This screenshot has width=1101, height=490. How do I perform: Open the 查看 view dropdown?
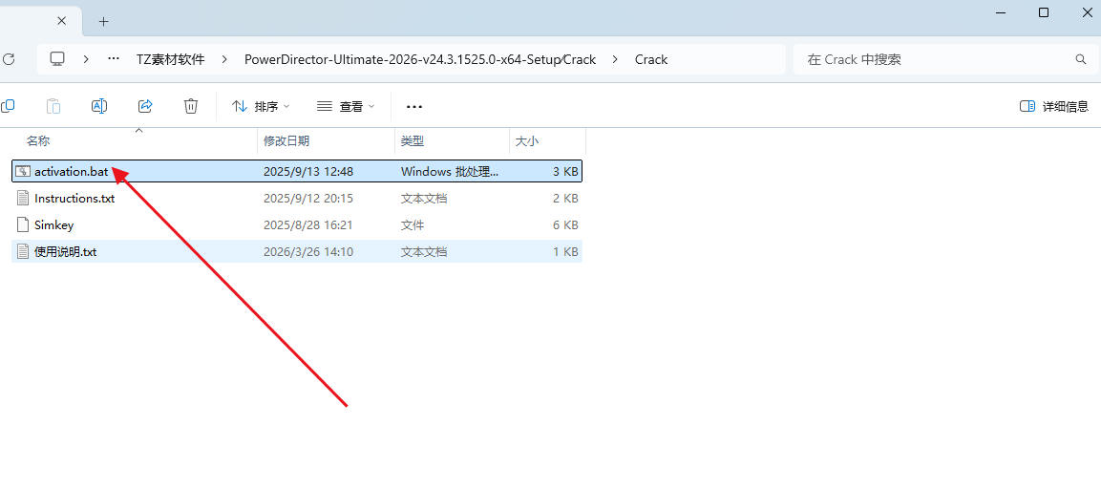[x=347, y=106]
